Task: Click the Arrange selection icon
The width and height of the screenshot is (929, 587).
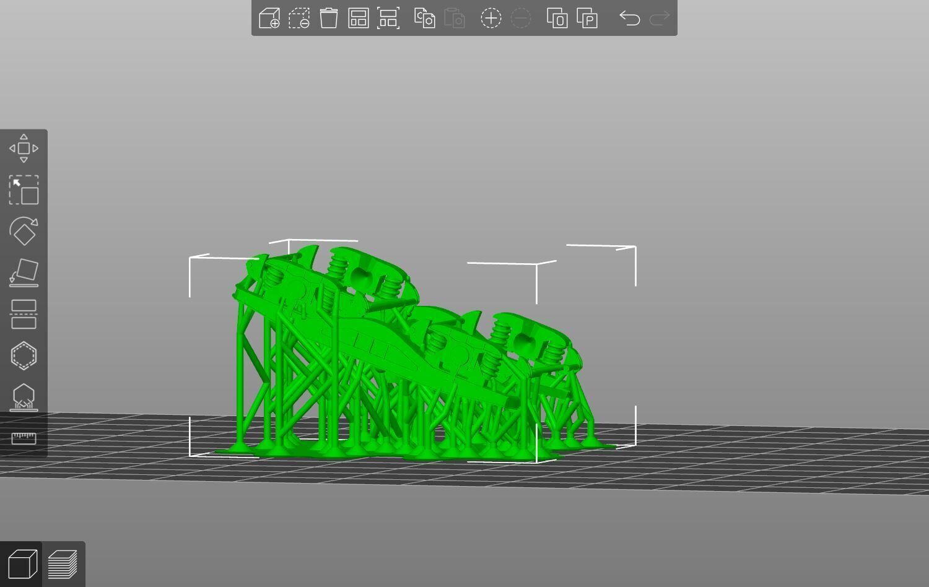Action: click(x=388, y=18)
